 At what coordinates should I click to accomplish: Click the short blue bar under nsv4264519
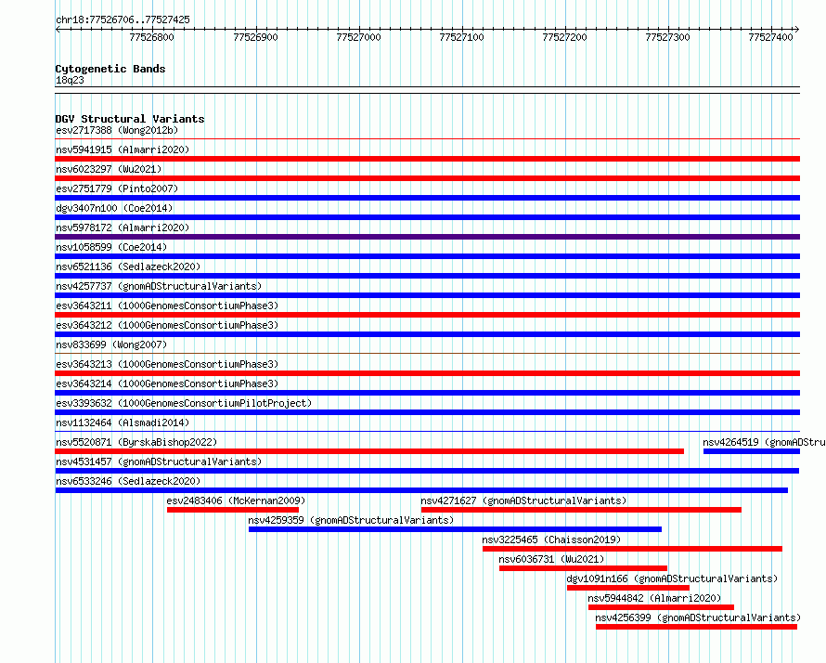752,451
